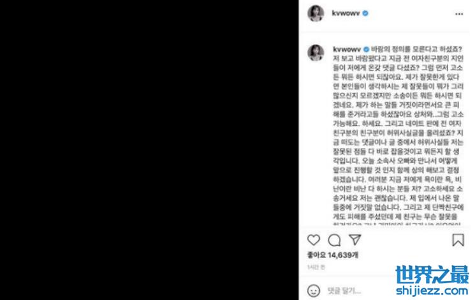Click the caption's first line starting 바람의 정의를
475x300 pixels.
[x=416, y=49]
